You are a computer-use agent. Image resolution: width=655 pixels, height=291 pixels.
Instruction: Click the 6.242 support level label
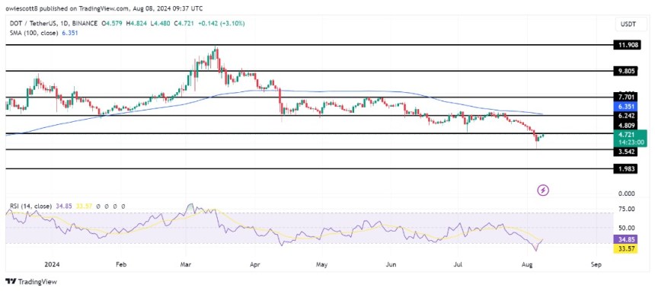coord(626,115)
